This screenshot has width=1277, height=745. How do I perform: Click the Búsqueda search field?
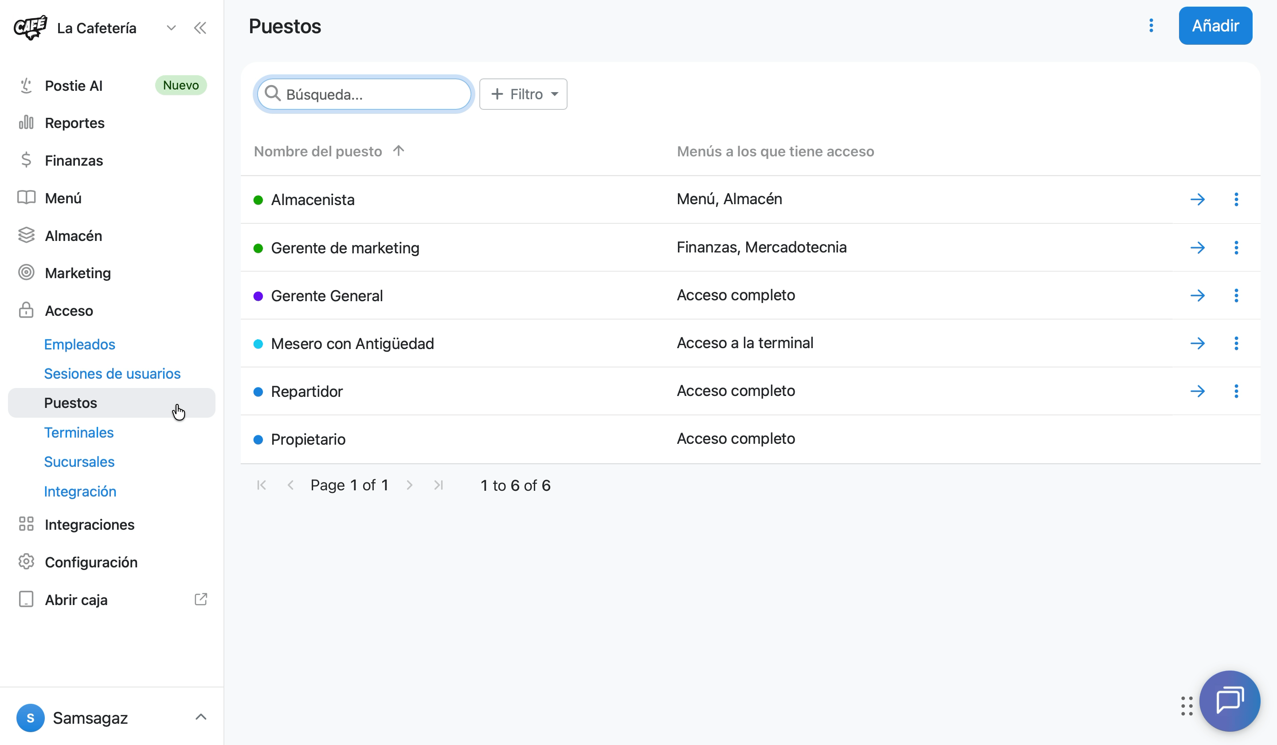click(x=364, y=94)
